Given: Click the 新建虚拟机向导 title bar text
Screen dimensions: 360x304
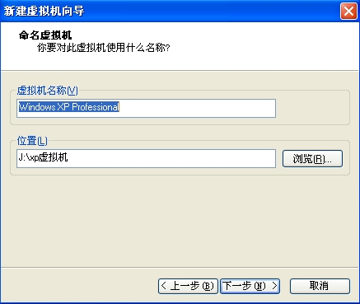Looking at the screenshot, I should point(44,12).
